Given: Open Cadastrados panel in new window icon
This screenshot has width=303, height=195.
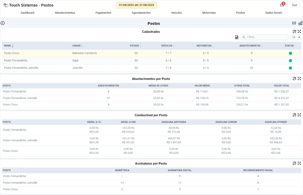Looking at the screenshot, I should (294, 31).
